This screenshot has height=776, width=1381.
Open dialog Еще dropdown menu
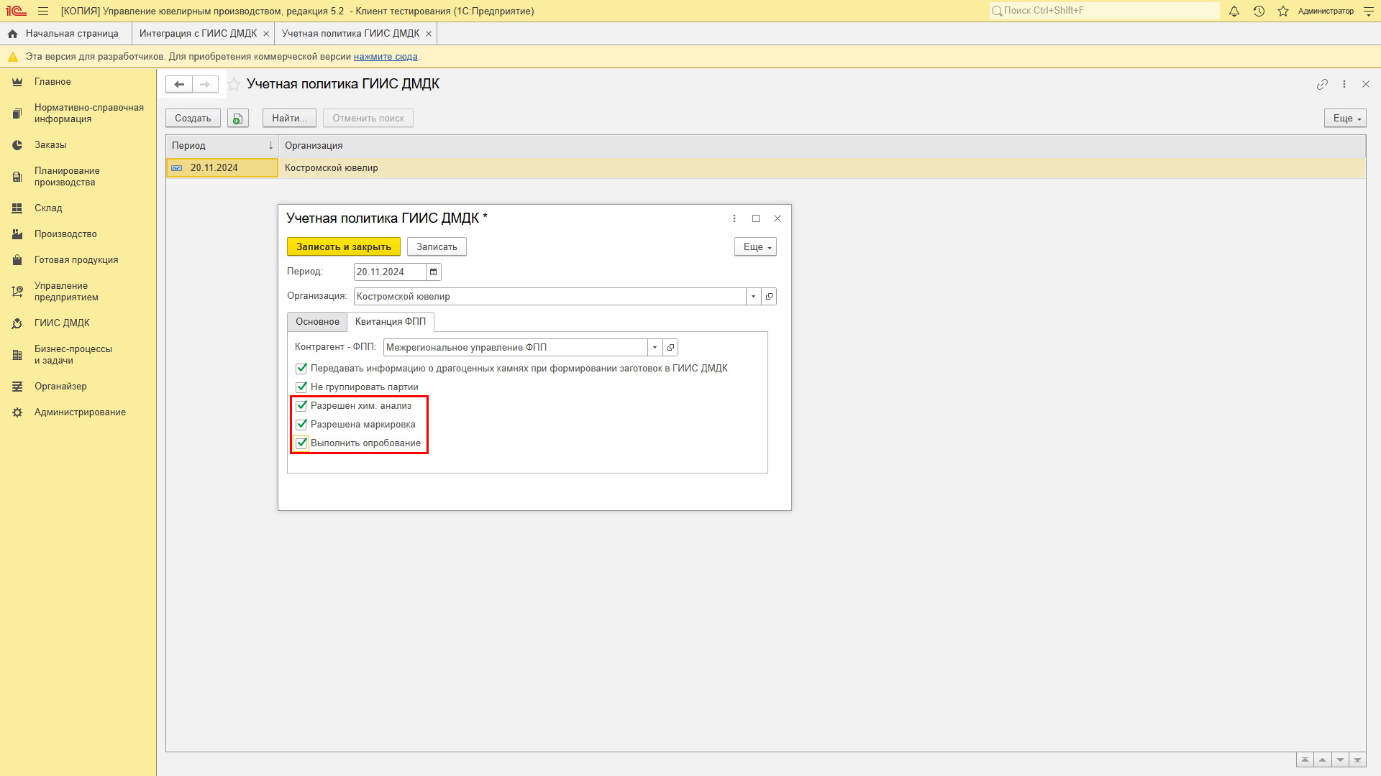tap(755, 247)
